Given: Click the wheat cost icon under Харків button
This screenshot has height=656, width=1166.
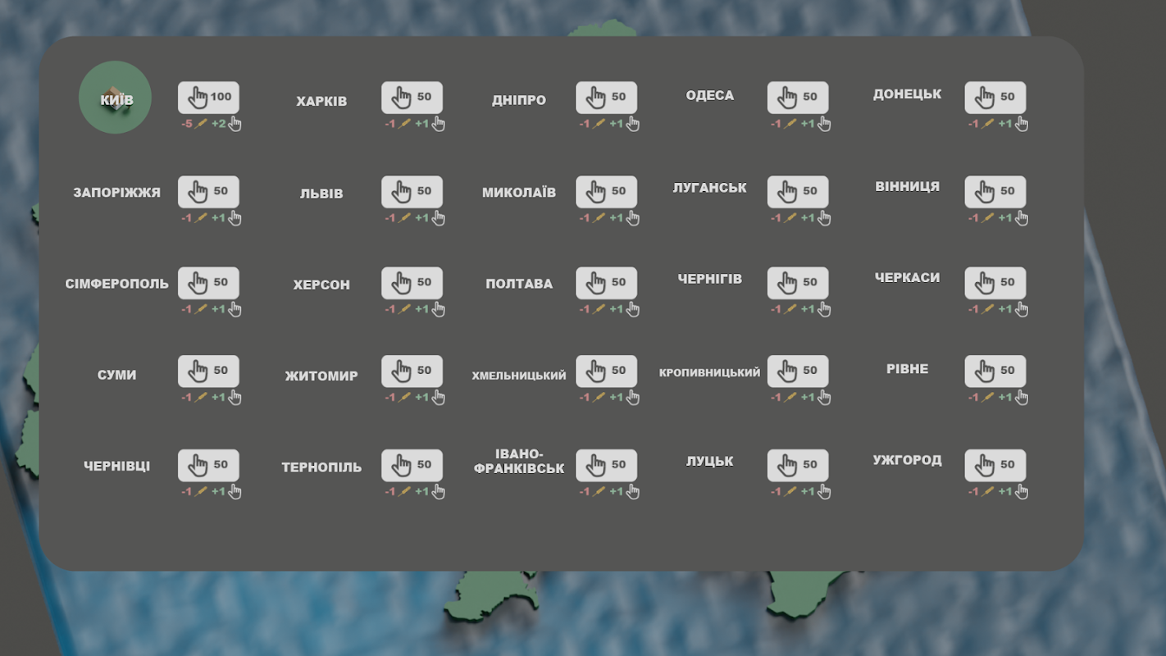Looking at the screenshot, I should [404, 124].
